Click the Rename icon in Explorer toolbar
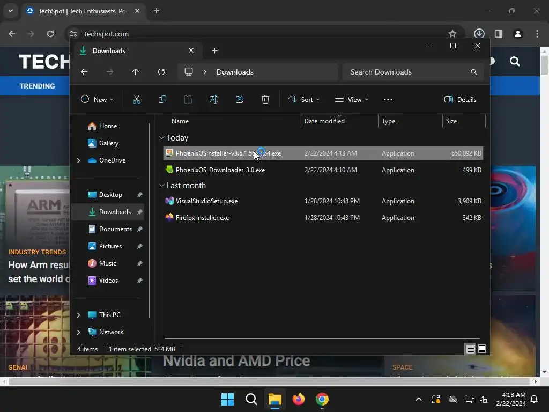This screenshot has height=412, width=549. coord(214,99)
